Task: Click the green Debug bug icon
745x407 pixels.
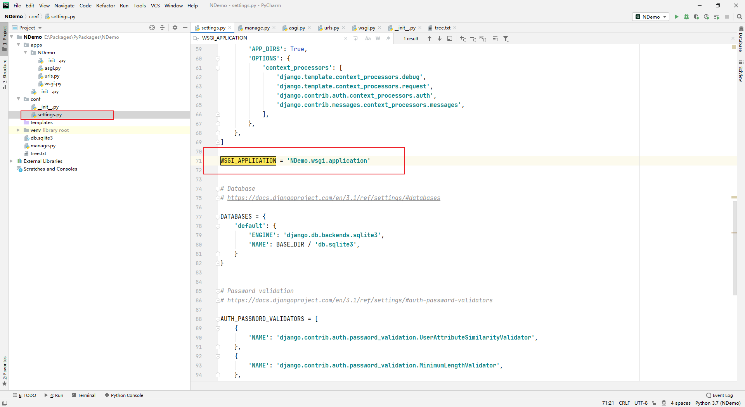Action: 686,17
